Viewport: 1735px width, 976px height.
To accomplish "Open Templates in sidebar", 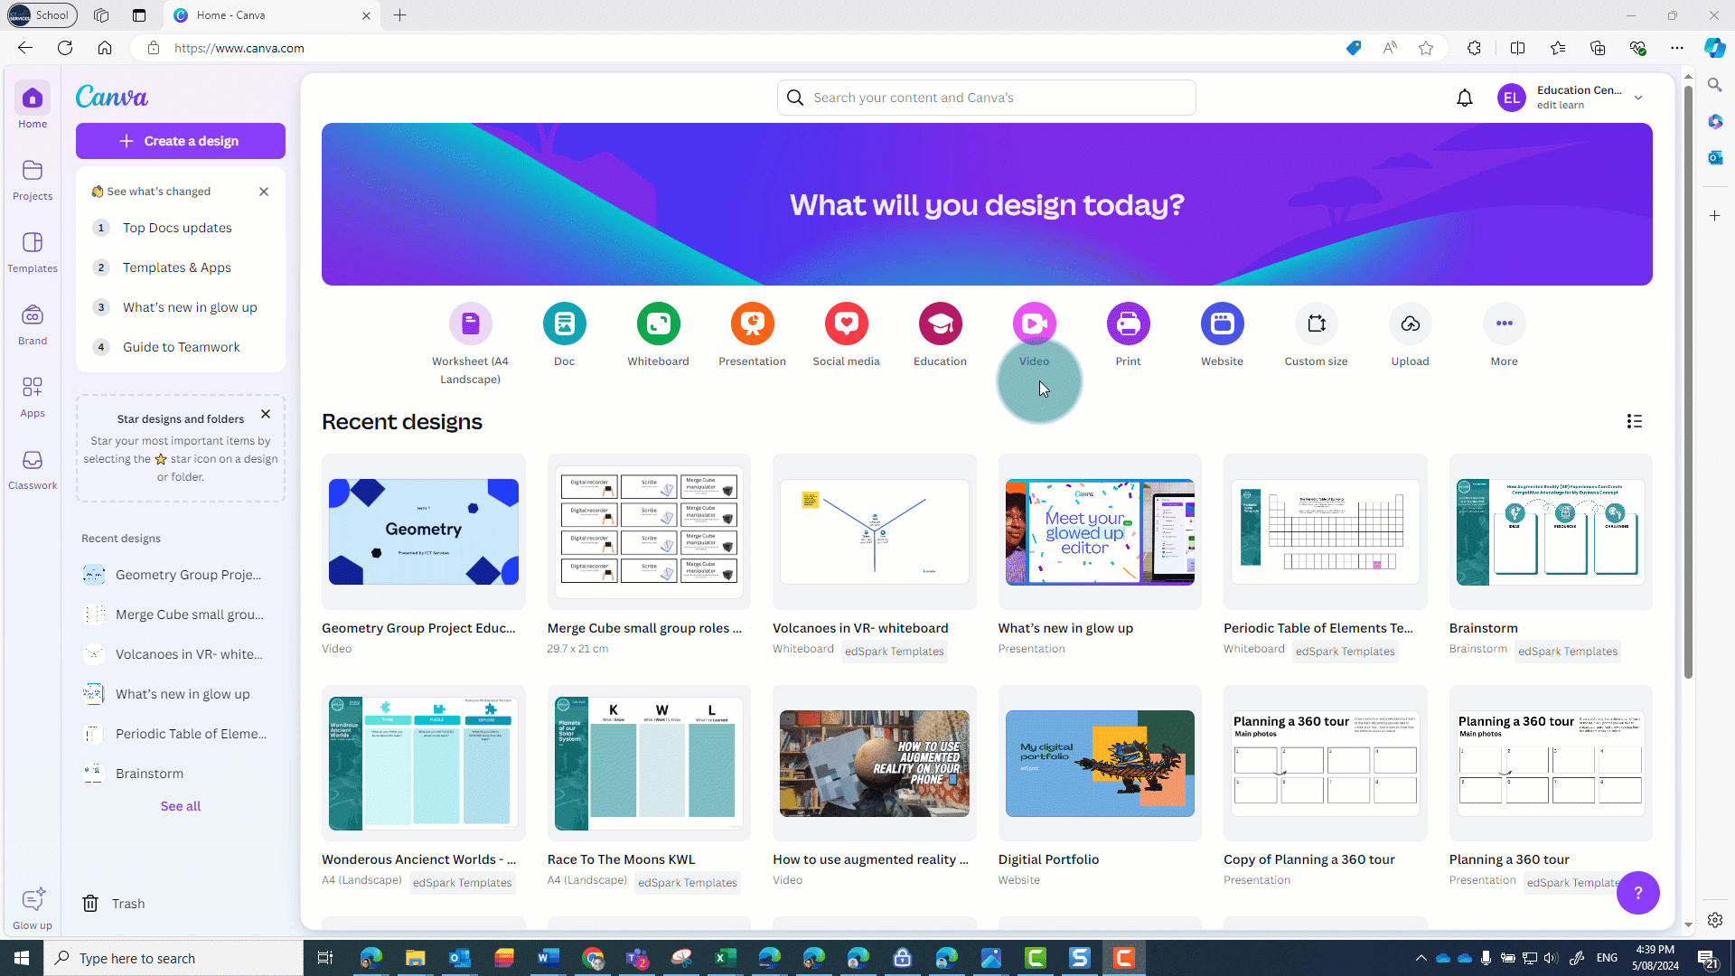I will pyautogui.click(x=33, y=251).
